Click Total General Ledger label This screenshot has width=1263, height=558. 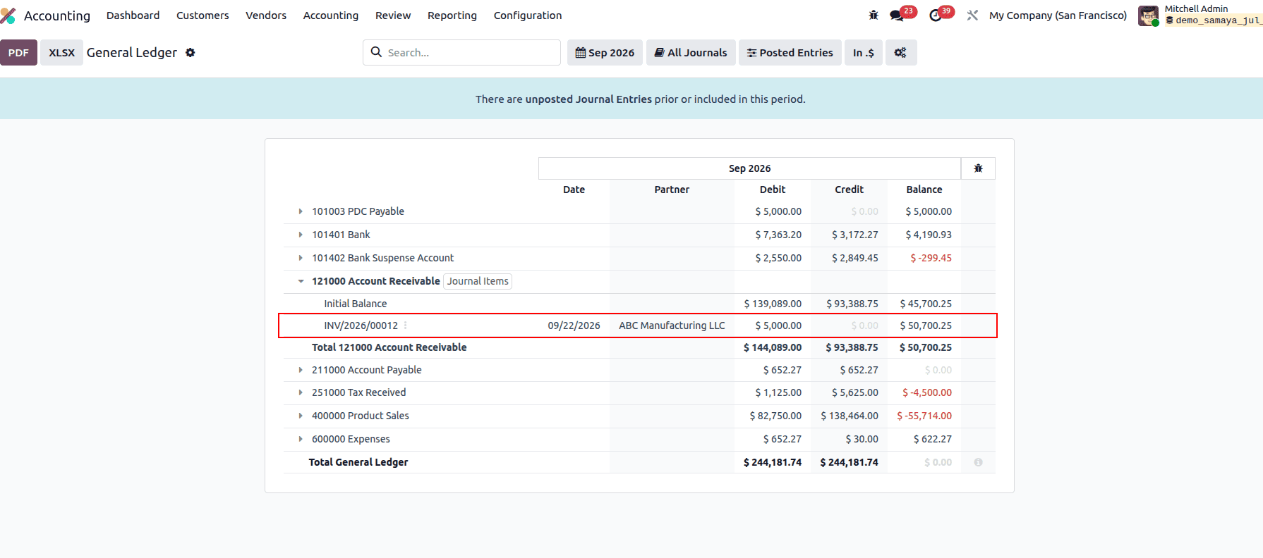click(358, 462)
